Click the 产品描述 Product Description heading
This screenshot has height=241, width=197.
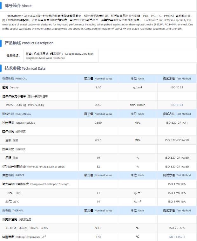29,43
